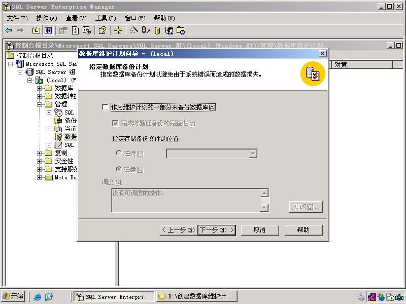The width and height of the screenshot is (406, 304).
Task: Open the 窗口(W) menu
Action: click(x=135, y=18)
